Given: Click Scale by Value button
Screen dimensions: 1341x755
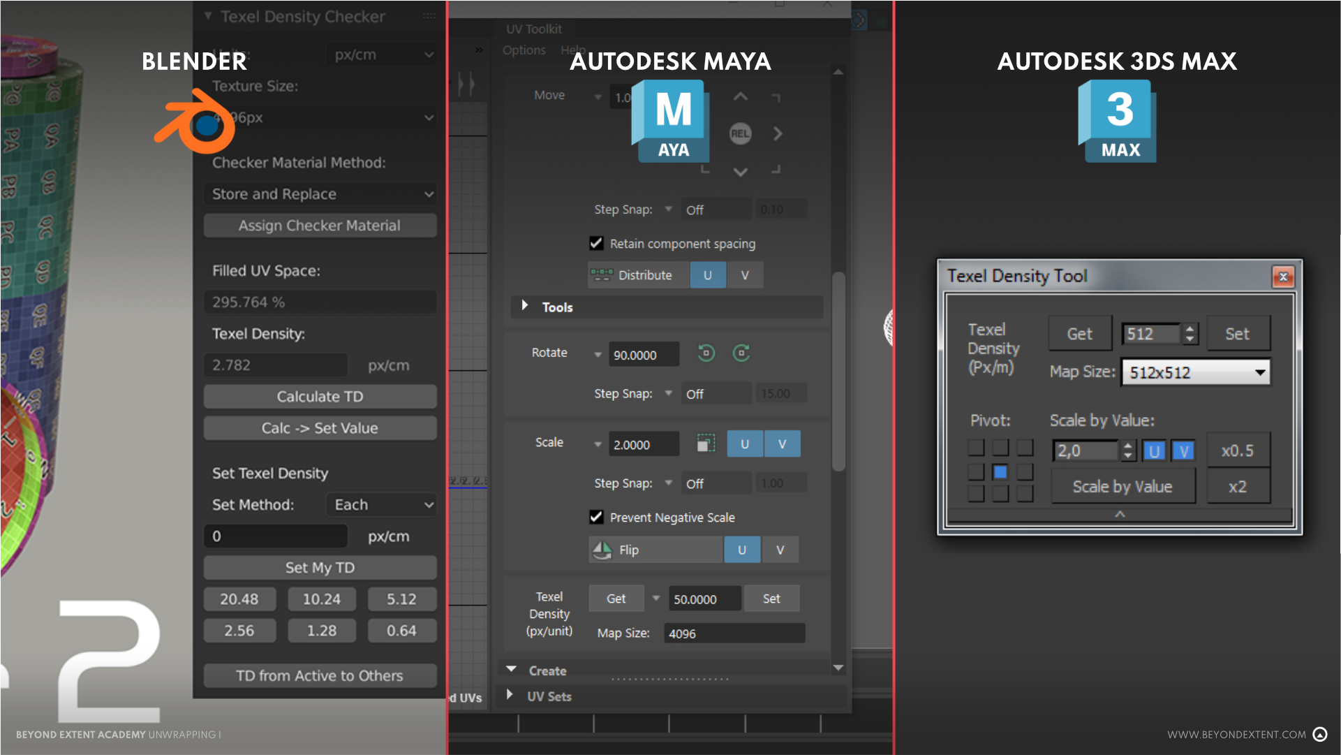Looking at the screenshot, I should pyautogui.click(x=1123, y=487).
